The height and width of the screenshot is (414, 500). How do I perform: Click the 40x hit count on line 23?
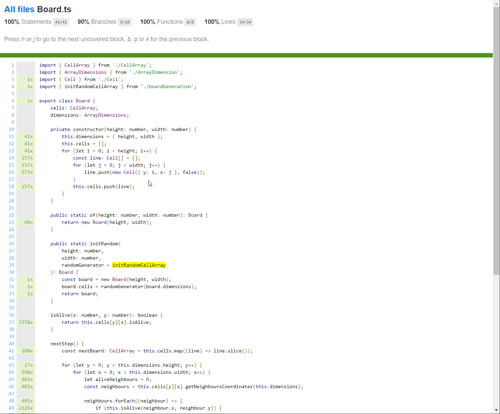pos(29,222)
